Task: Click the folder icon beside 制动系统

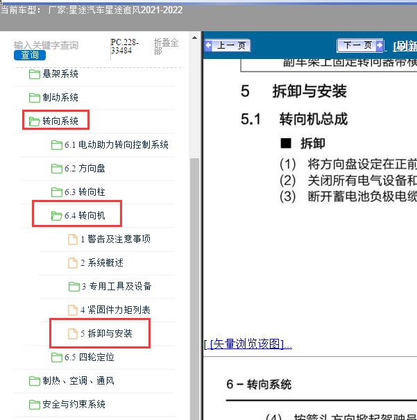Action: coord(34,98)
